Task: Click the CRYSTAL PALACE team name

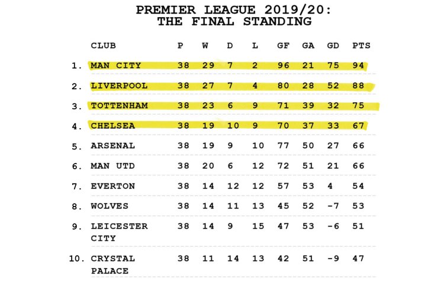Action: [x=112, y=264]
